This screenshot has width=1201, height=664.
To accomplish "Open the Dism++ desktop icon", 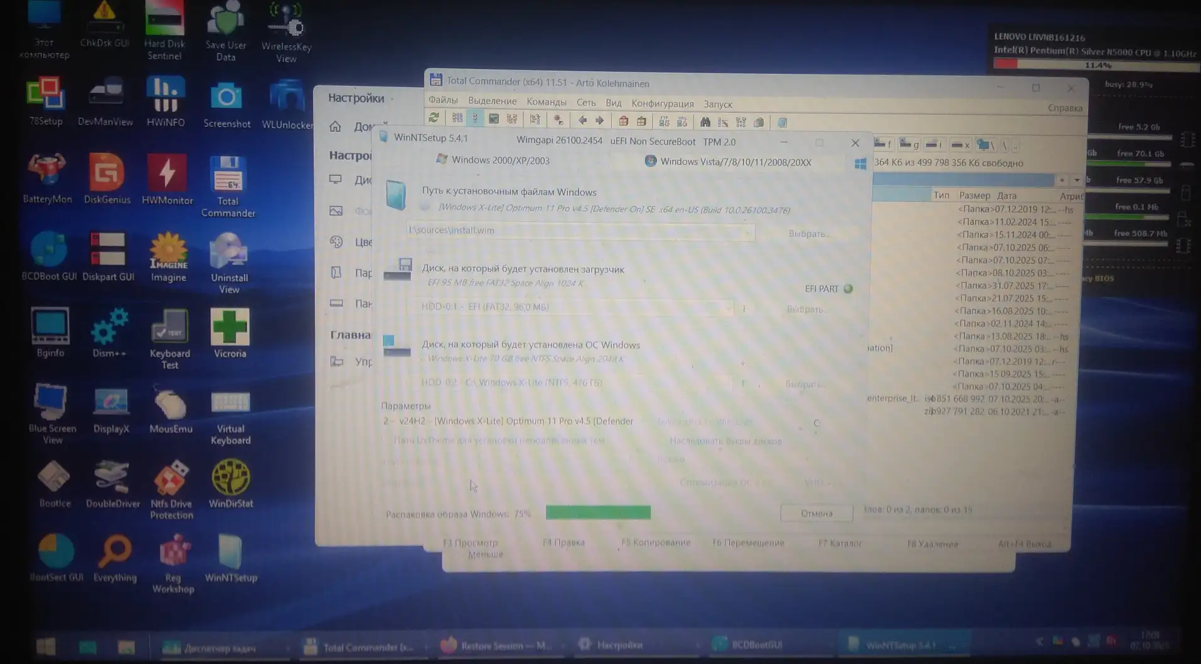I will point(109,333).
